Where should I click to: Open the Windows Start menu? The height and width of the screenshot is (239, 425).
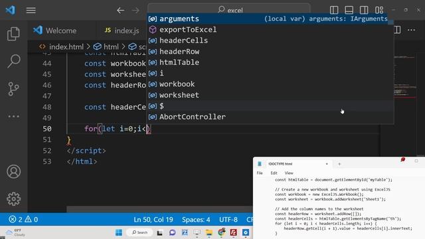[x=119, y=232]
